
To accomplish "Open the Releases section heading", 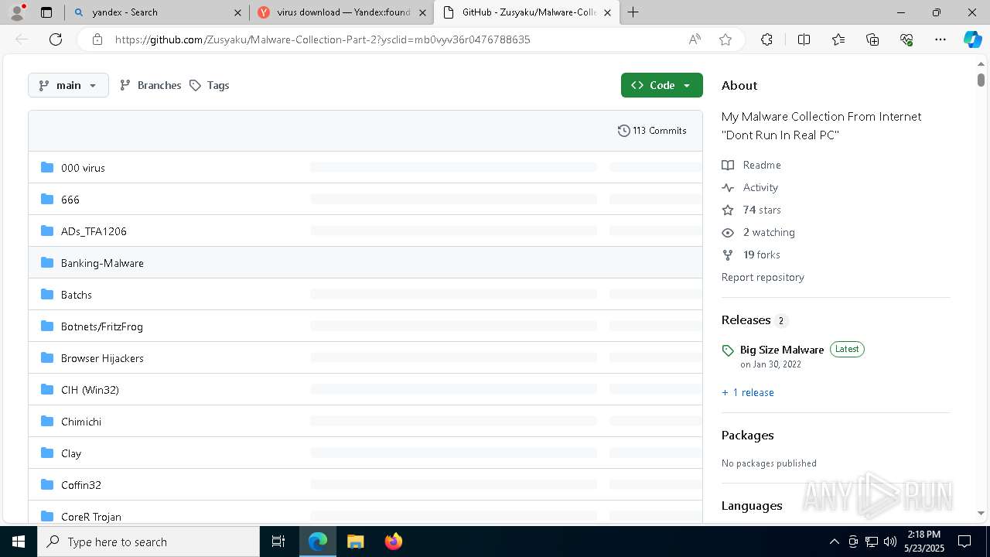I will (x=746, y=320).
